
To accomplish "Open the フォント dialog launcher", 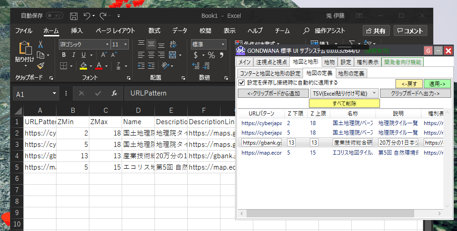I will 128,78.
